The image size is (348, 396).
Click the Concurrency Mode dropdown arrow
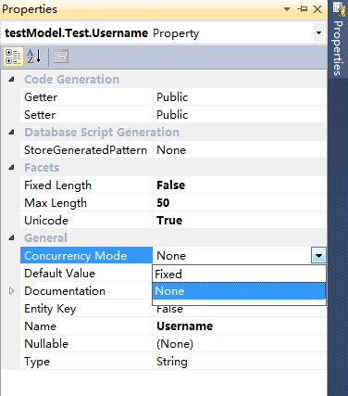coord(318,256)
